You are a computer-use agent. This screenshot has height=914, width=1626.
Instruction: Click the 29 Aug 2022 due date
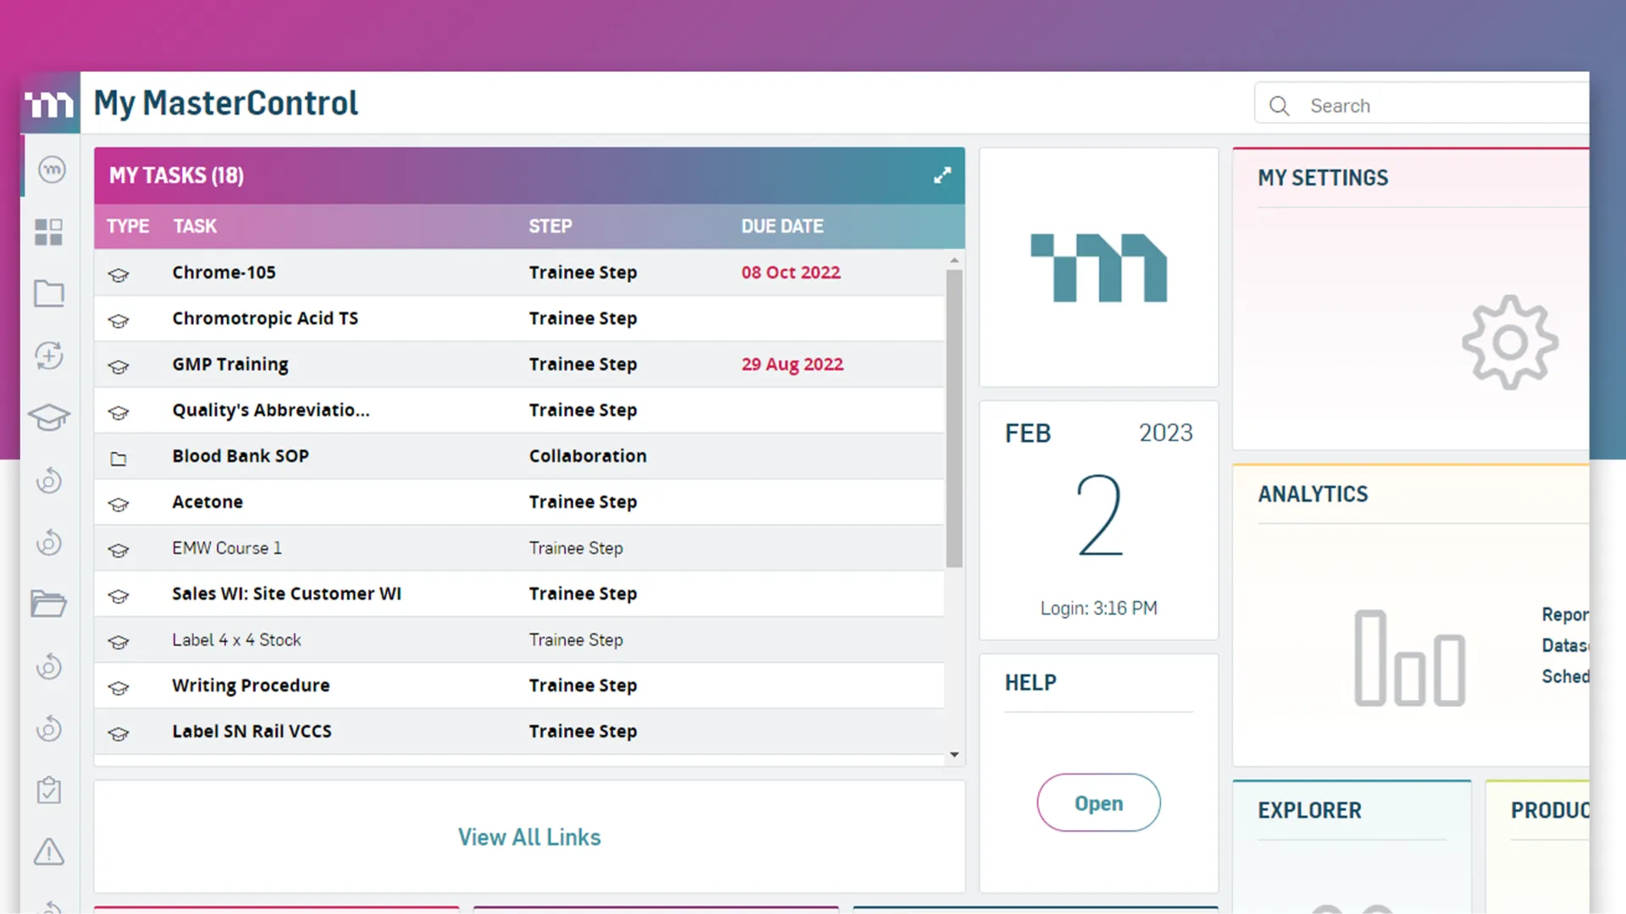click(x=793, y=364)
